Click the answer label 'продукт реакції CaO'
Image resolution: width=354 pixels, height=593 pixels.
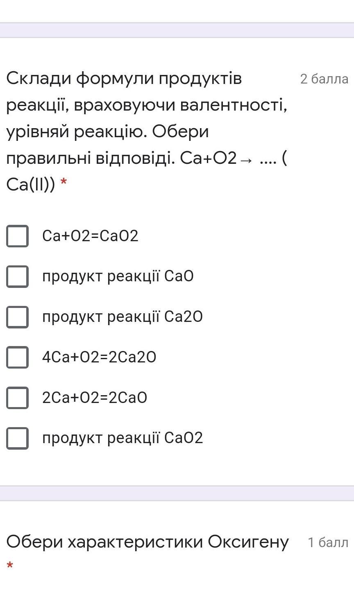pos(118,276)
